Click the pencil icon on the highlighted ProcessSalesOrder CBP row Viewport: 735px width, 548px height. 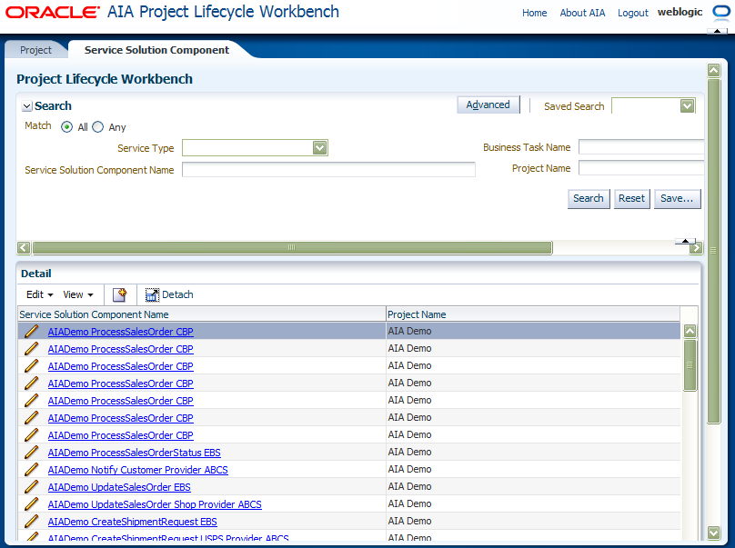(x=32, y=331)
